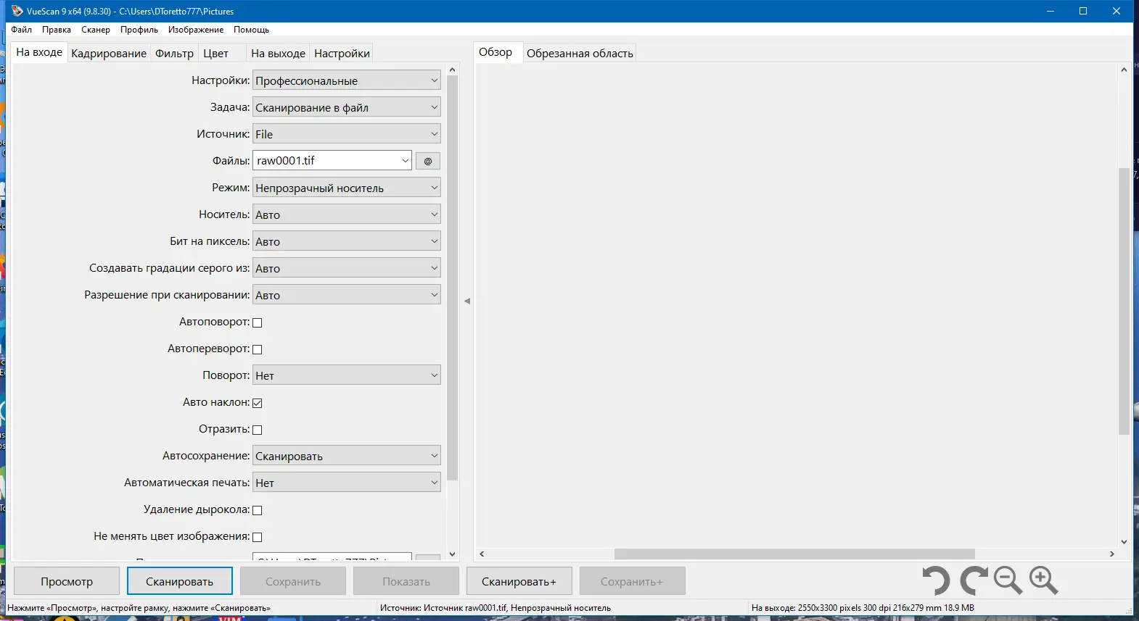The image size is (1139, 621).
Task: Open the Файлы combo box raw0001.tif
Action: tap(332, 161)
